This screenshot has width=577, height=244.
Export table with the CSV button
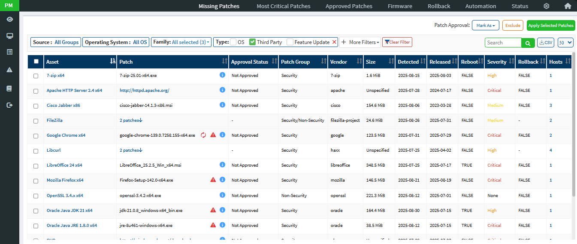546,42
